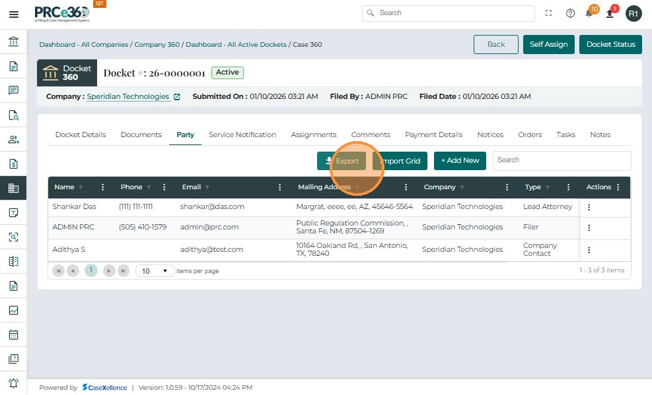652x395 pixels.
Task: Open the Actions column menu
Action: [x=618, y=187]
